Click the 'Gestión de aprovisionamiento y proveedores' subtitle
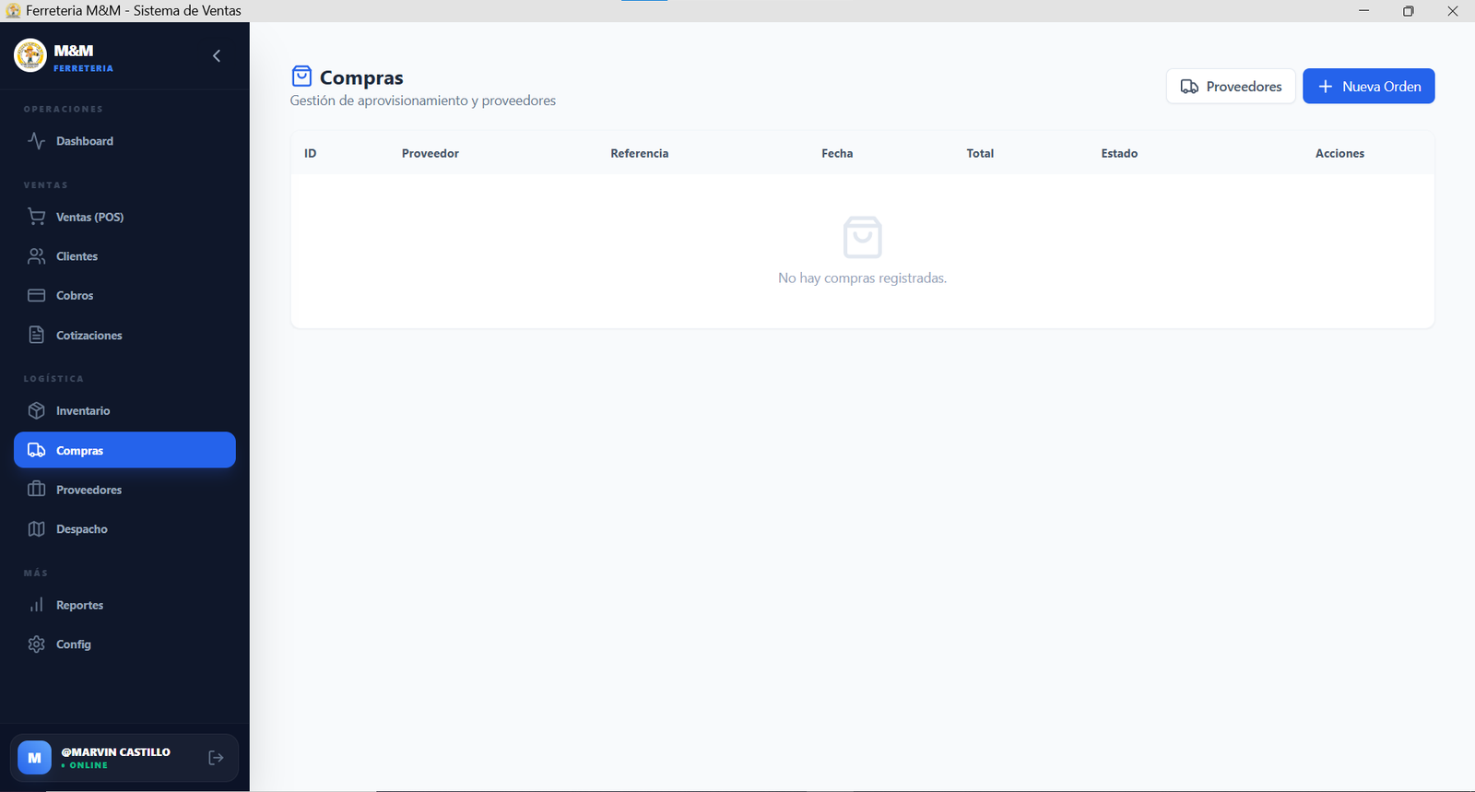The image size is (1475, 792). (x=423, y=100)
